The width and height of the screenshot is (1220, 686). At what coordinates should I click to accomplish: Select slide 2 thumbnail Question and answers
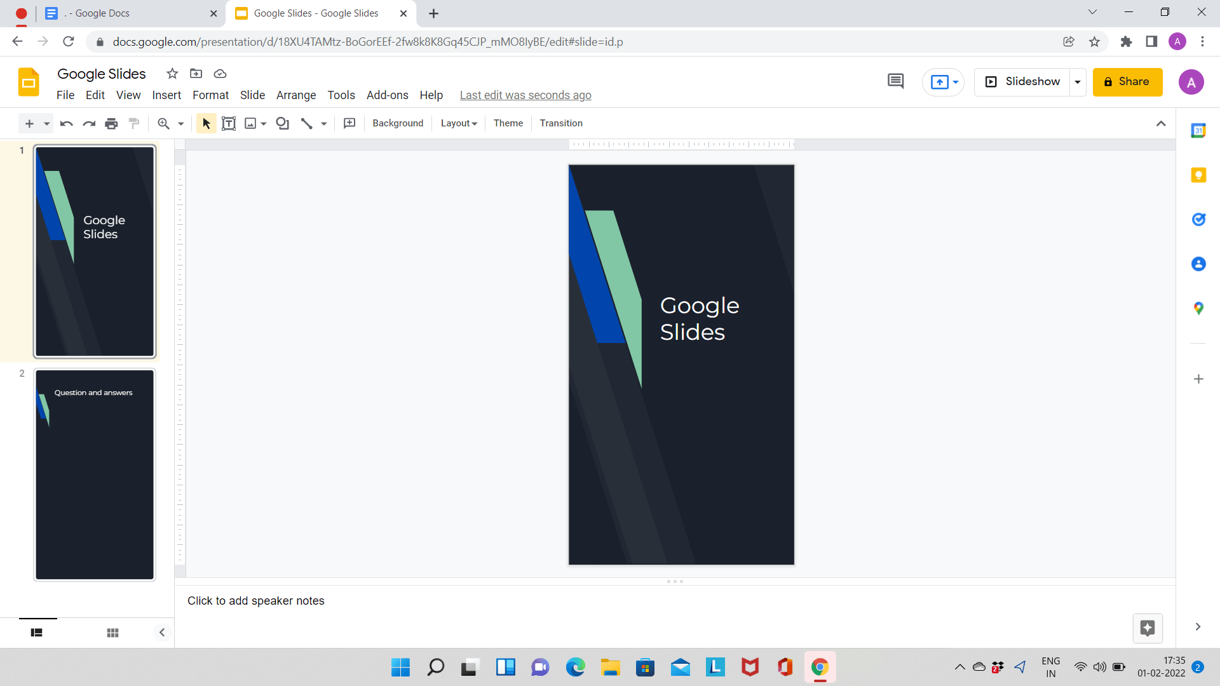click(95, 474)
